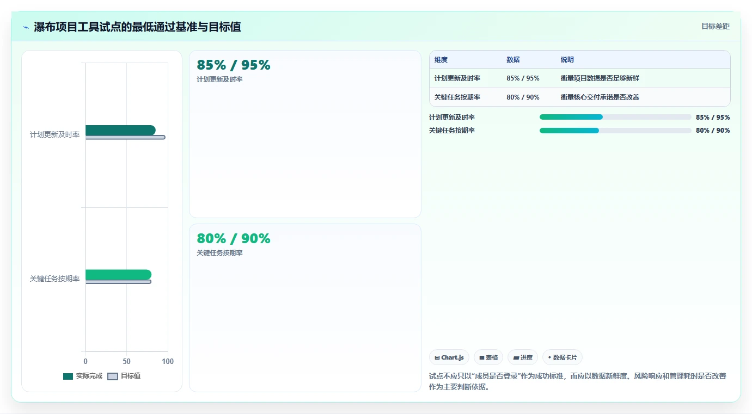The width and height of the screenshot is (752, 414).
Task: Toggle the 目标值 legend item
Action: (x=124, y=376)
